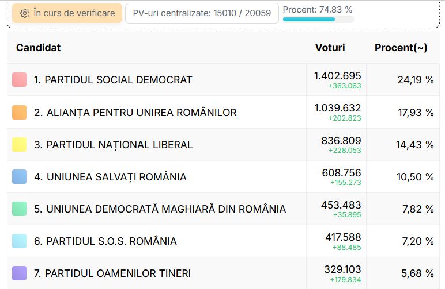Select the blue Uniunea Salvați România swatch

pyautogui.click(x=19, y=177)
